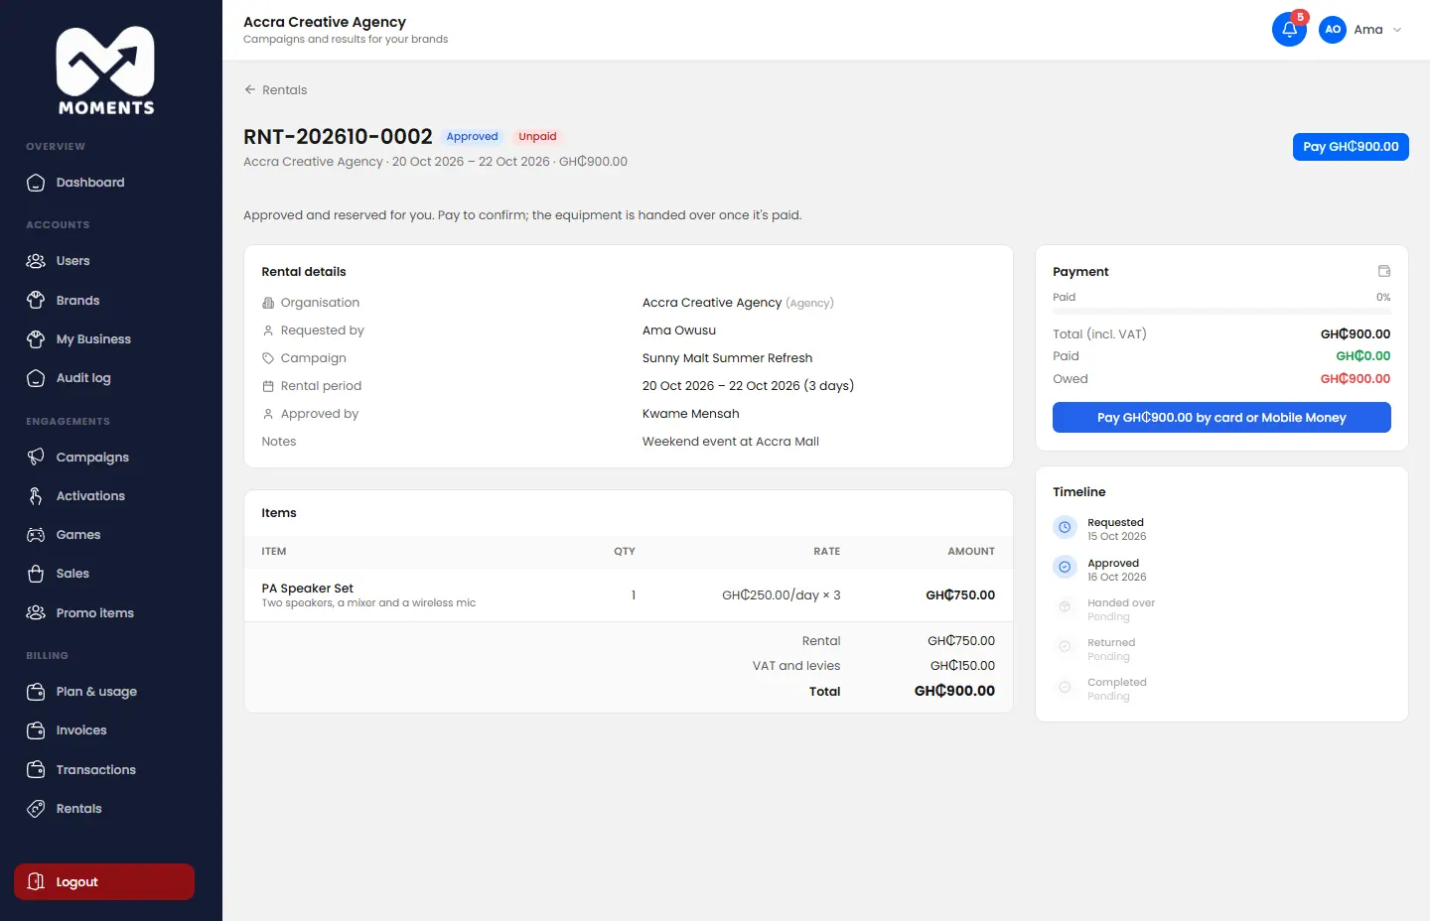The image size is (1430, 921).
Task: Click the Moments logo
Action: (105, 71)
